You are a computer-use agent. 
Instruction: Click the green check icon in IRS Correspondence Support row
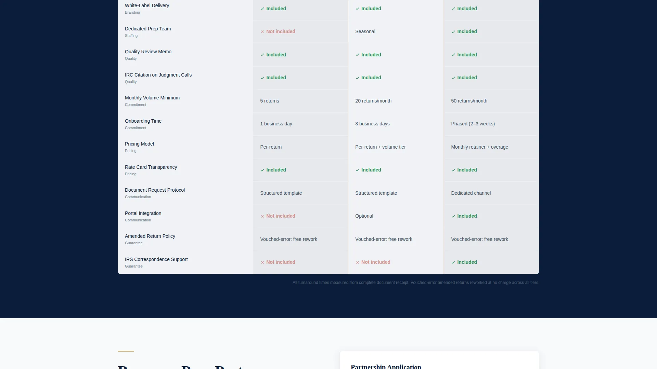click(x=453, y=262)
